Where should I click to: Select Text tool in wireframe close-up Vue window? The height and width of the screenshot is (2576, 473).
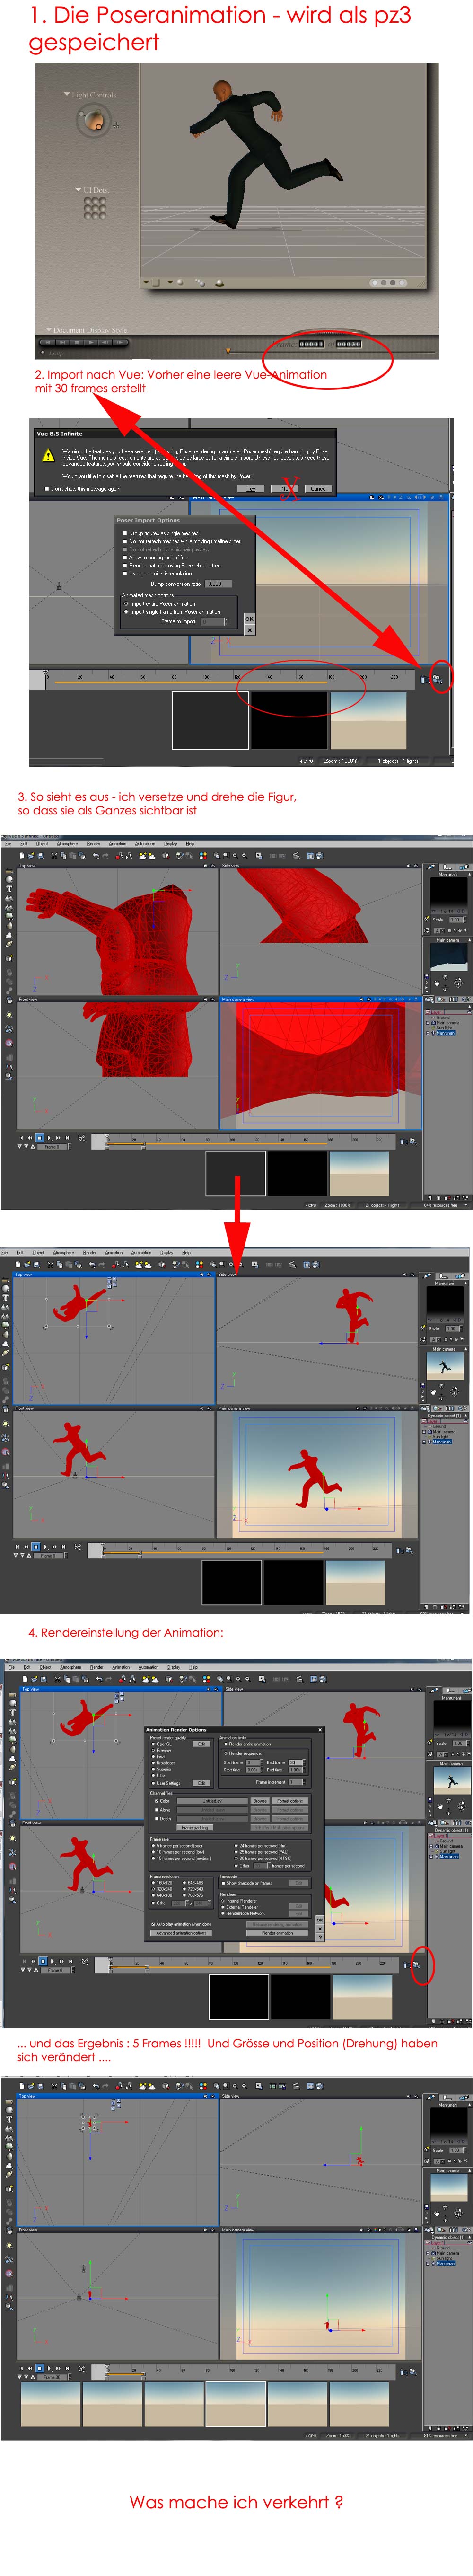tap(9, 888)
